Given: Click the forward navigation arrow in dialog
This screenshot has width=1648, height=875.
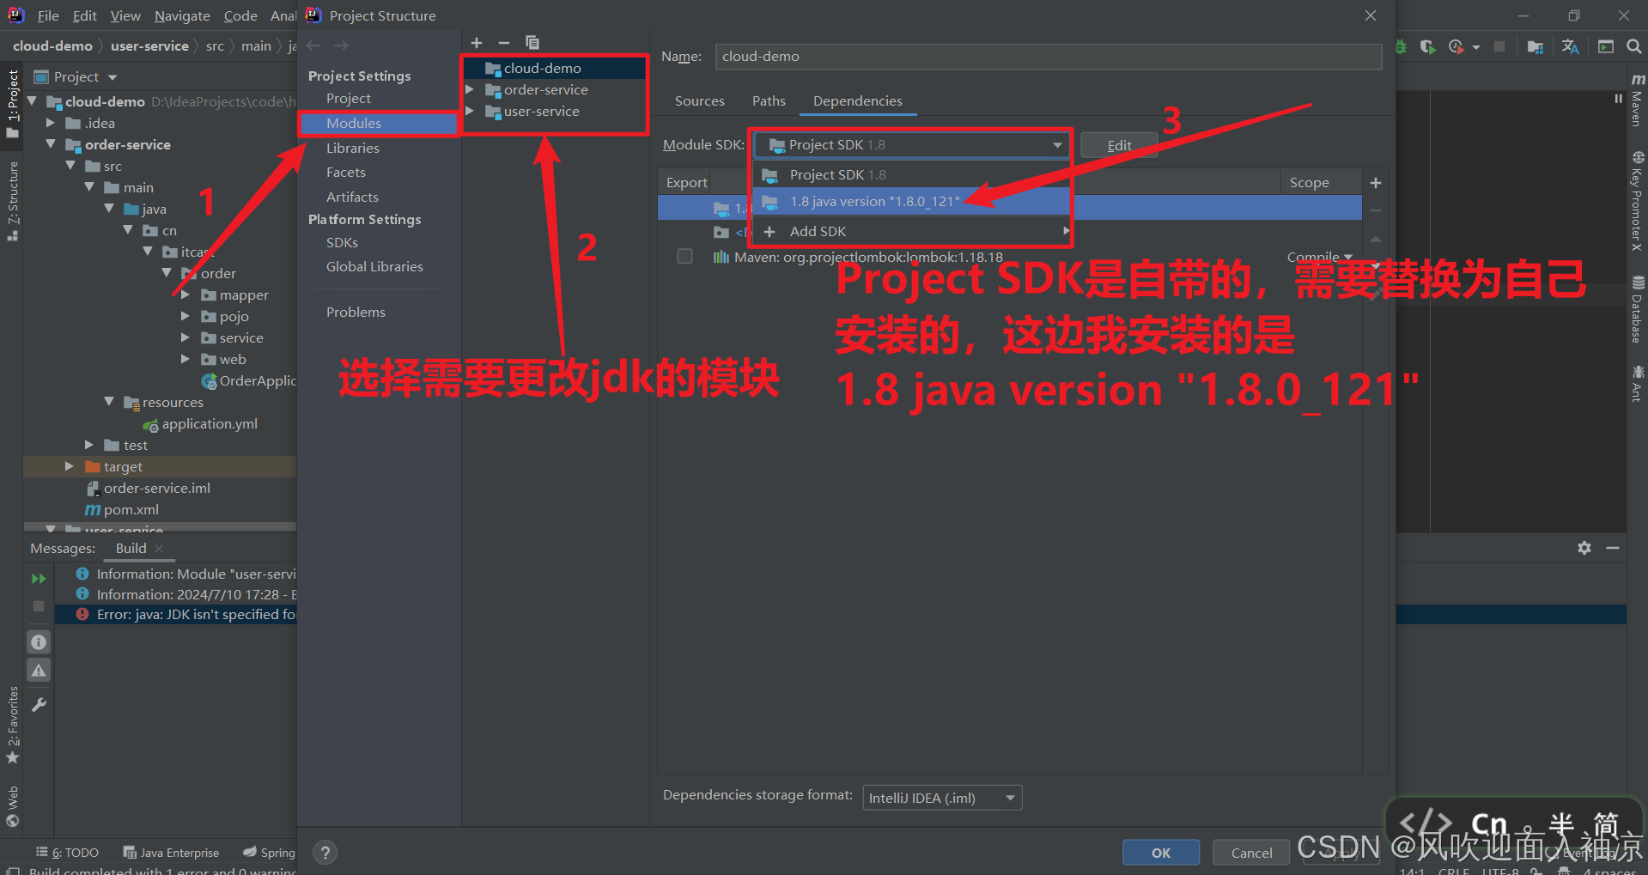Looking at the screenshot, I should 342,46.
